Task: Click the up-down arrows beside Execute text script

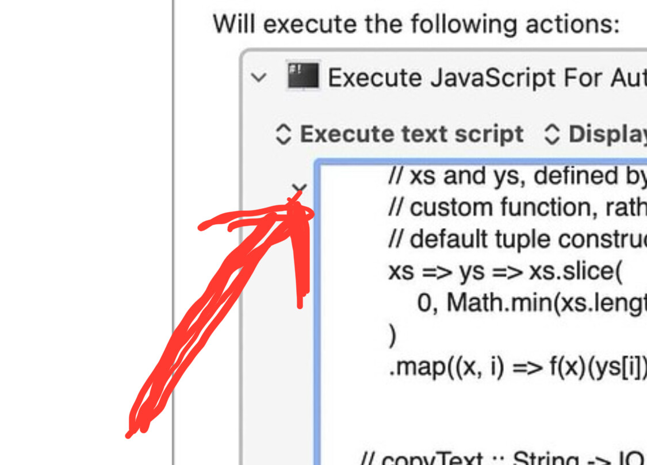Action: point(283,134)
